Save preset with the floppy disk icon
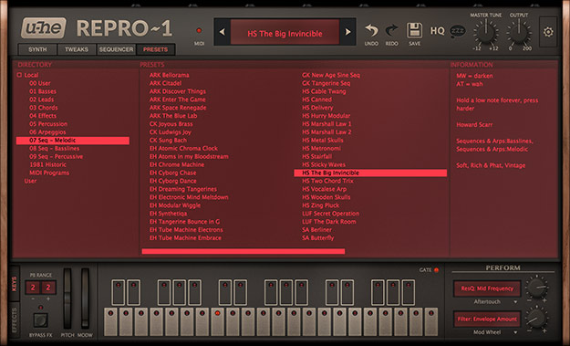570x346 pixels. pyautogui.click(x=414, y=30)
